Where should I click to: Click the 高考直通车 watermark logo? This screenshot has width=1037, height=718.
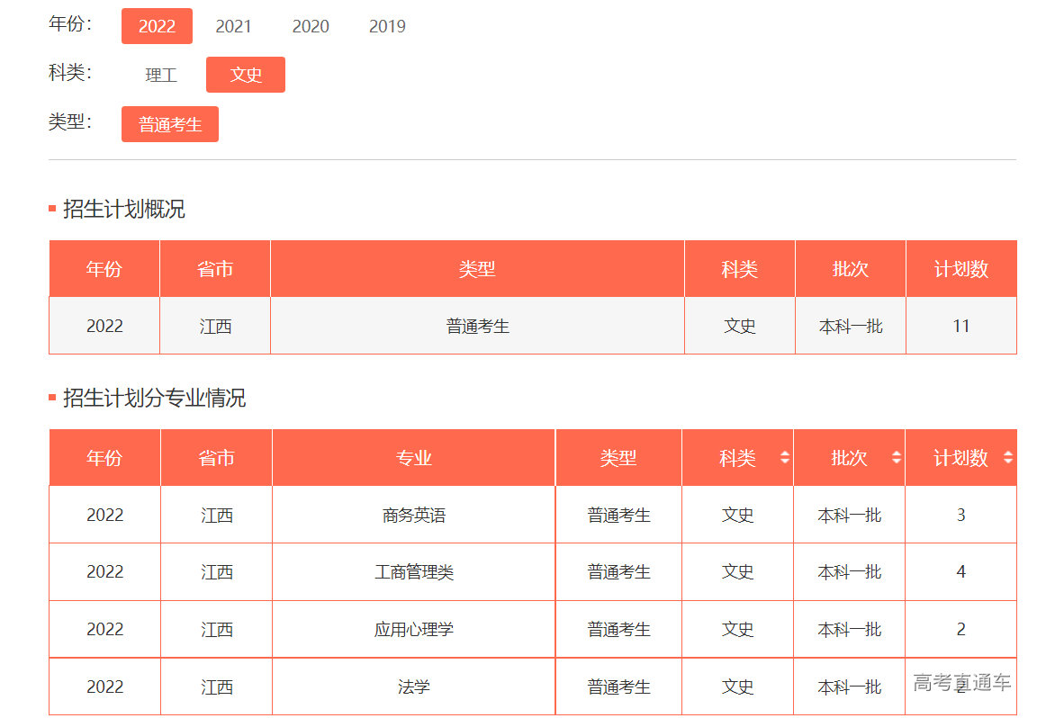click(961, 682)
